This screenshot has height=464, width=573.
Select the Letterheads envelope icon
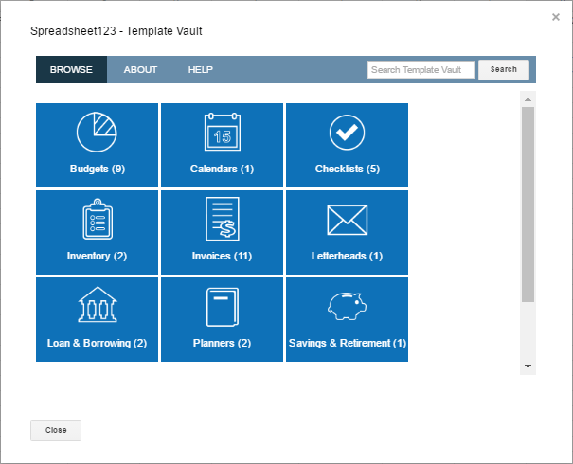(348, 220)
